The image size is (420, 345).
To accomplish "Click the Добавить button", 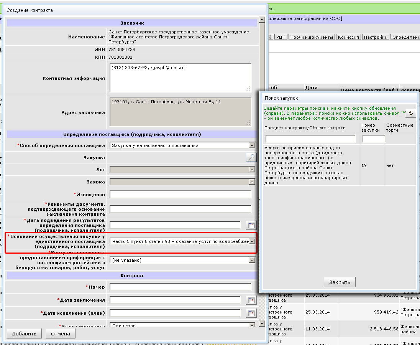I will click(24, 334).
